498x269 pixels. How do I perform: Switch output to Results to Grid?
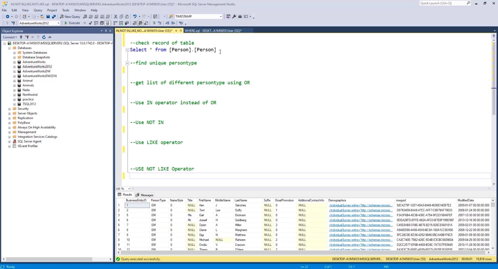(x=140, y=23)
